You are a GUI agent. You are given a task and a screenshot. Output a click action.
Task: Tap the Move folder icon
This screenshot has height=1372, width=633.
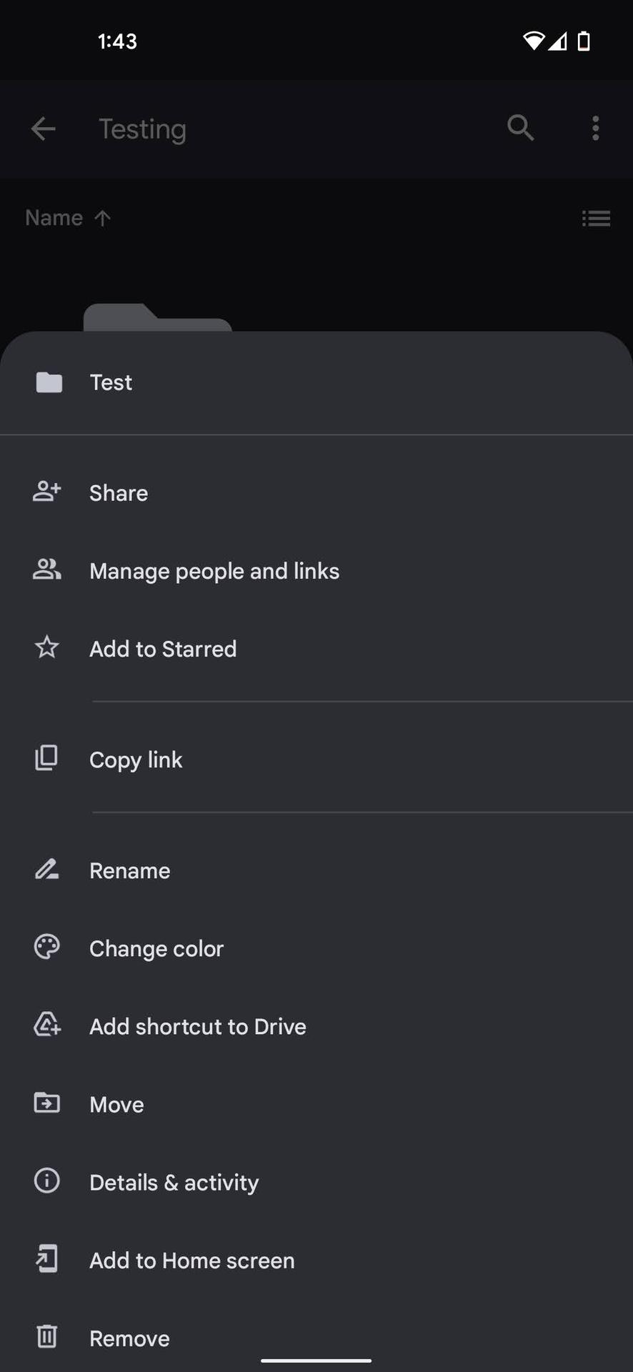pos(47,1103)
